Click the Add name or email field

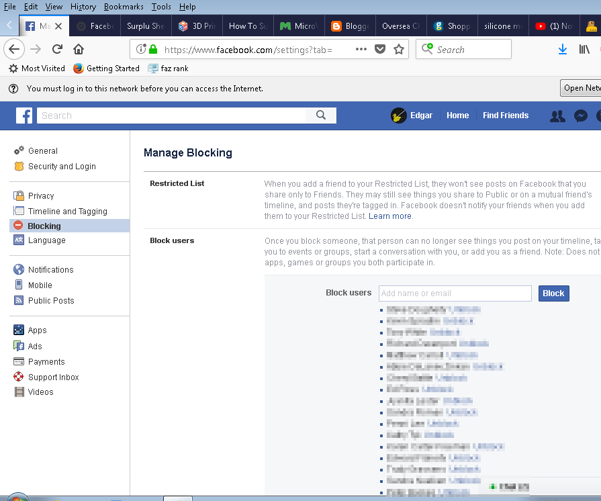[x=455, y=293]
